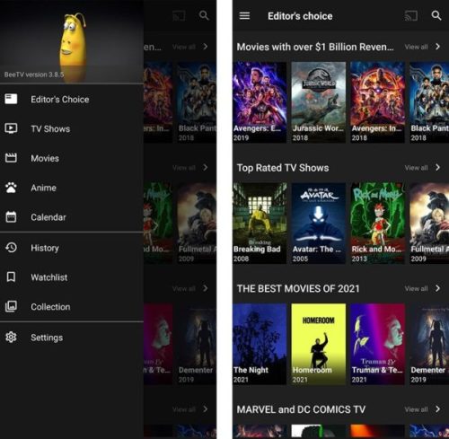
Task: Open Breaking Bad 2008 poster
Action: (260, 224)
